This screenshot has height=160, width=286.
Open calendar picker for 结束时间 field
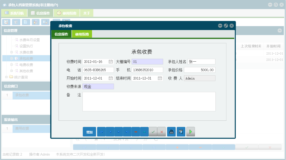point(160,78)
